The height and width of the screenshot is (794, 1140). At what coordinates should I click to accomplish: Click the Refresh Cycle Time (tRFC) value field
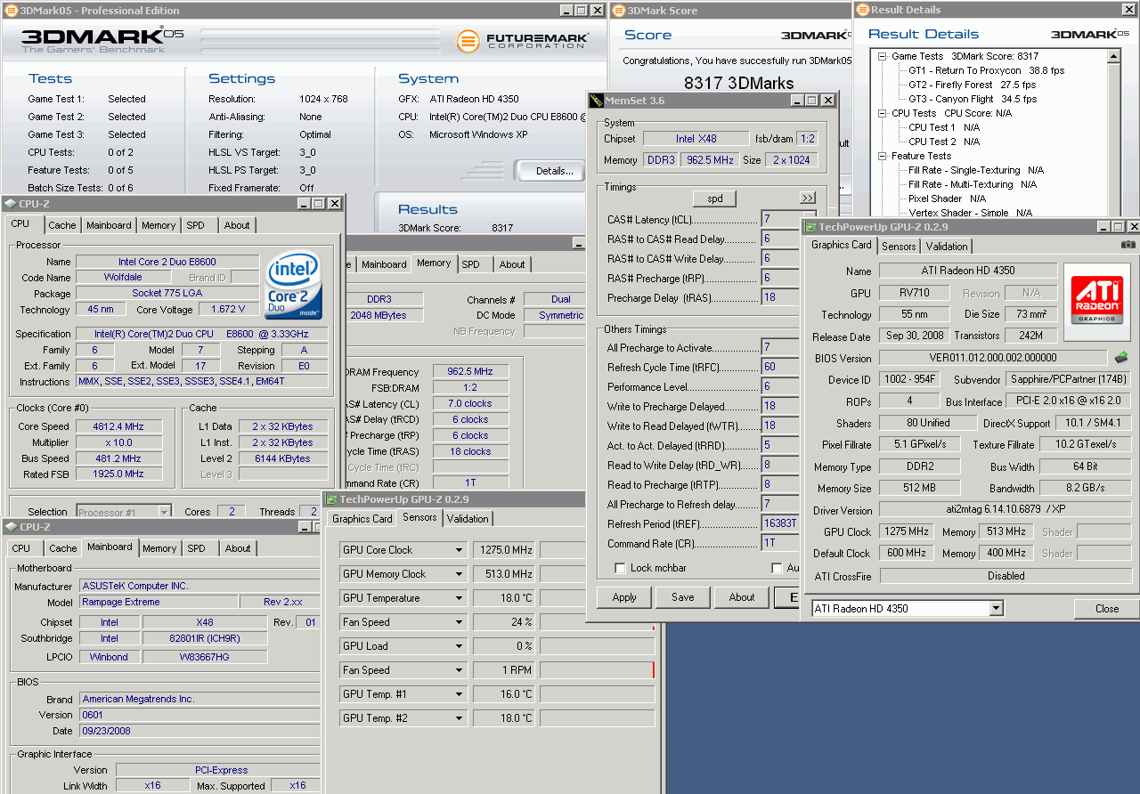780,367
